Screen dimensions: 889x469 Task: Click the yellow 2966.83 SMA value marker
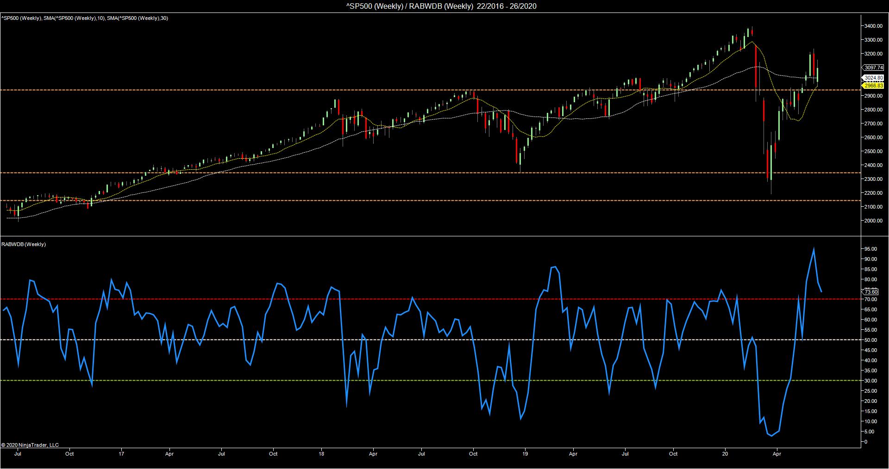[x=874, y=86]
